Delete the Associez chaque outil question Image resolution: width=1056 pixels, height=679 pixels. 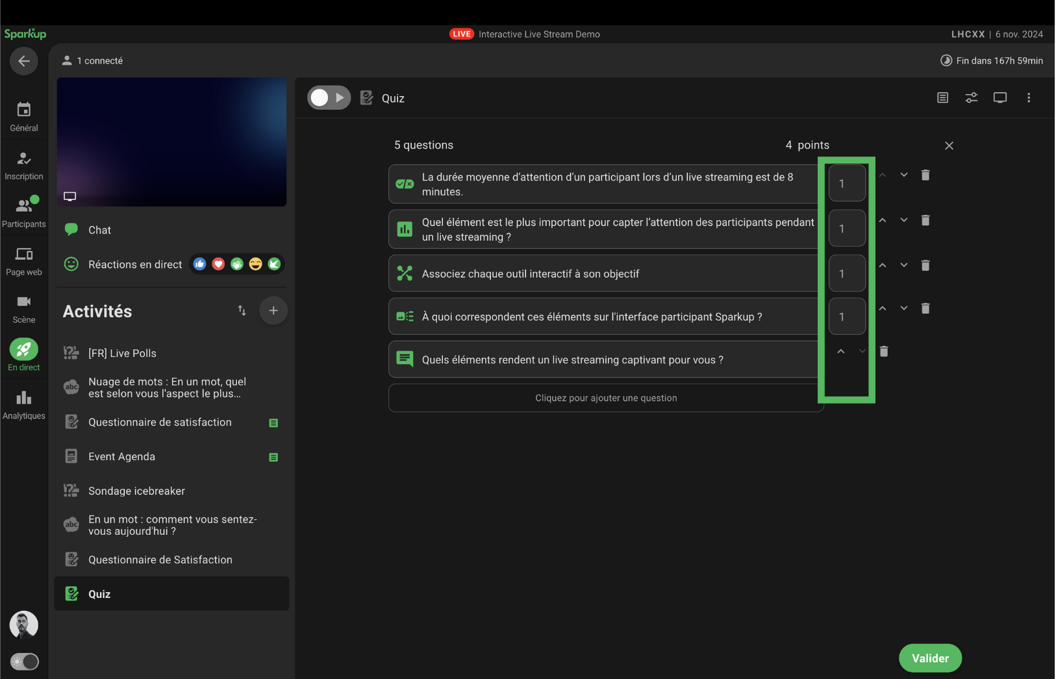click(x=925, y=265)
